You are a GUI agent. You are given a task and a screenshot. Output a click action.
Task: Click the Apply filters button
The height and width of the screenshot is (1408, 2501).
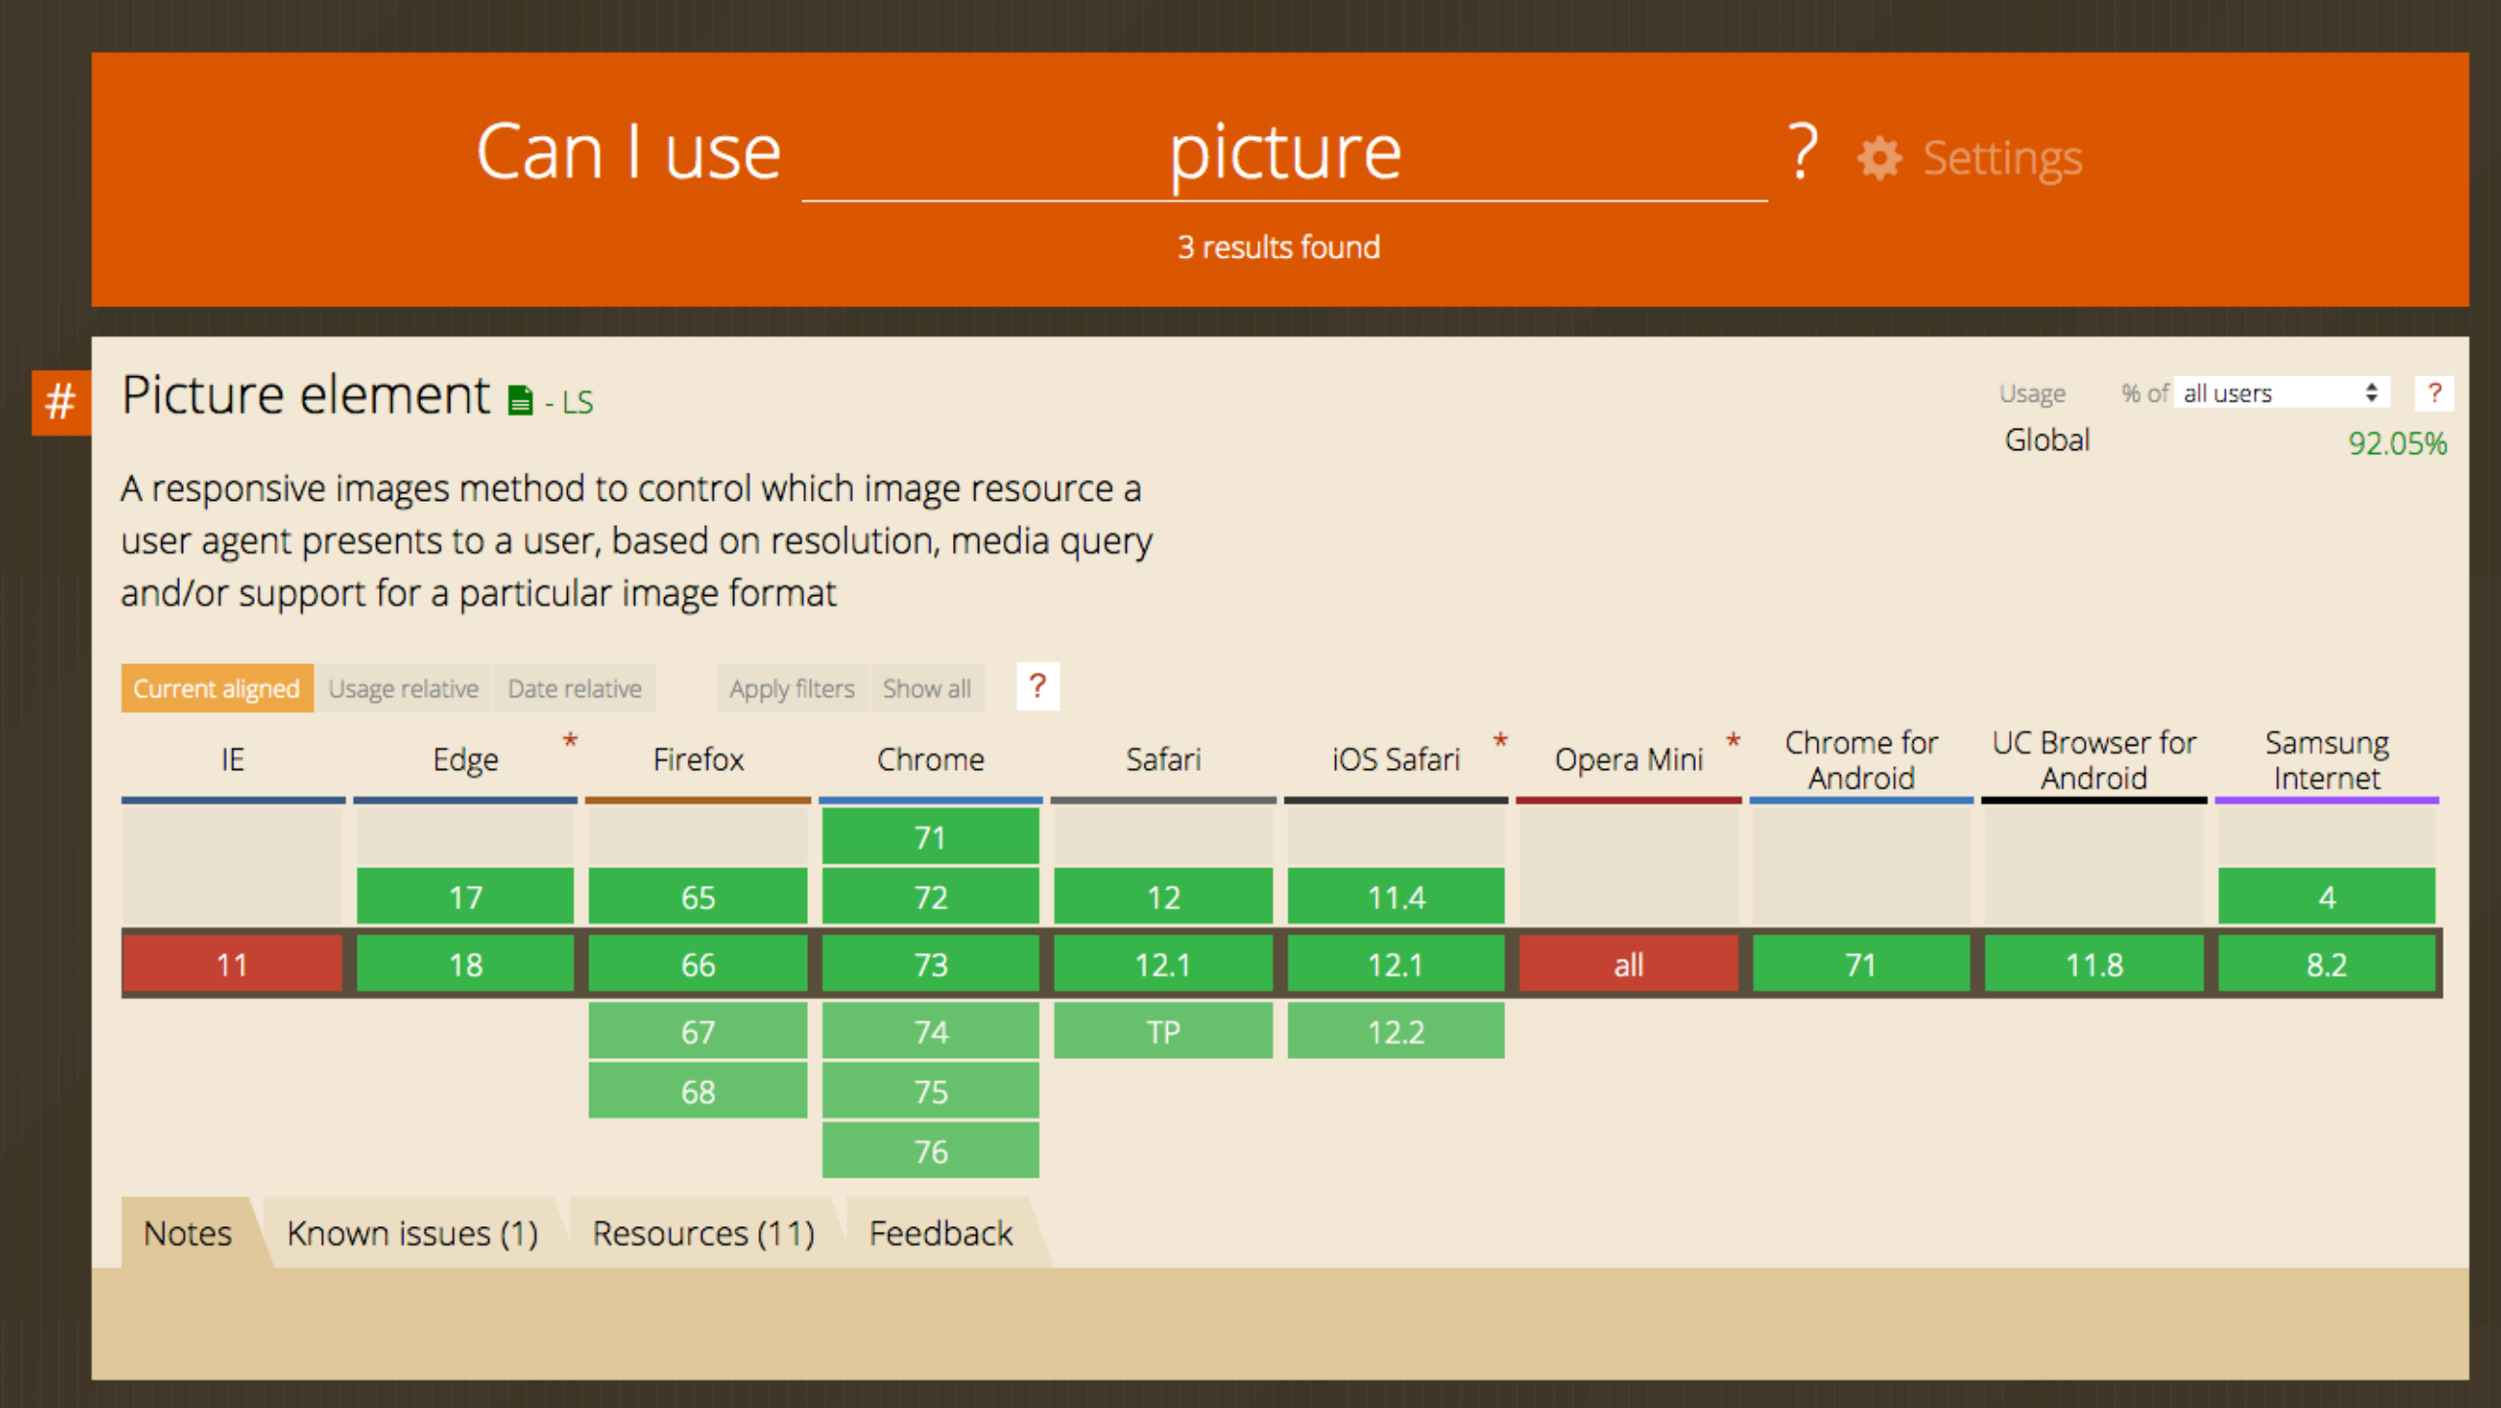(791, 688)
